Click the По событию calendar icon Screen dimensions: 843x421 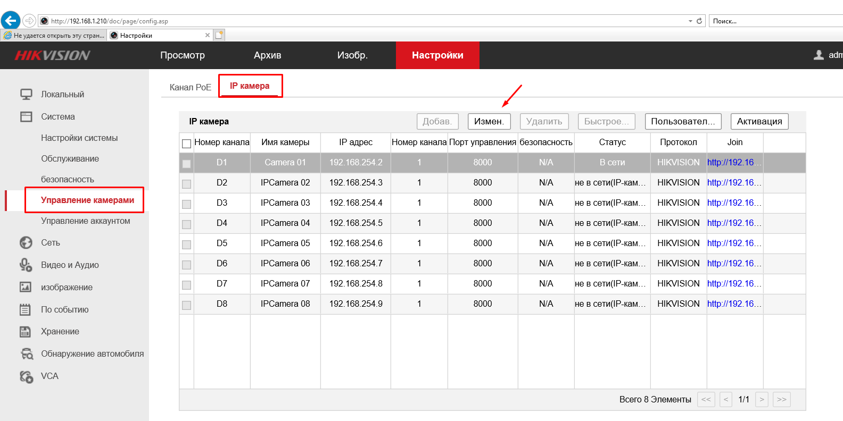[x=26, y=309]
